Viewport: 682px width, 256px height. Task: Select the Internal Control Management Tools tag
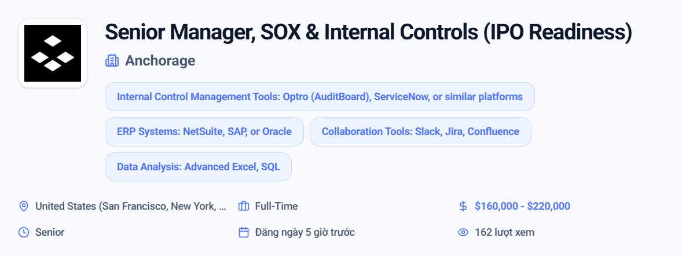click(320, 97)
